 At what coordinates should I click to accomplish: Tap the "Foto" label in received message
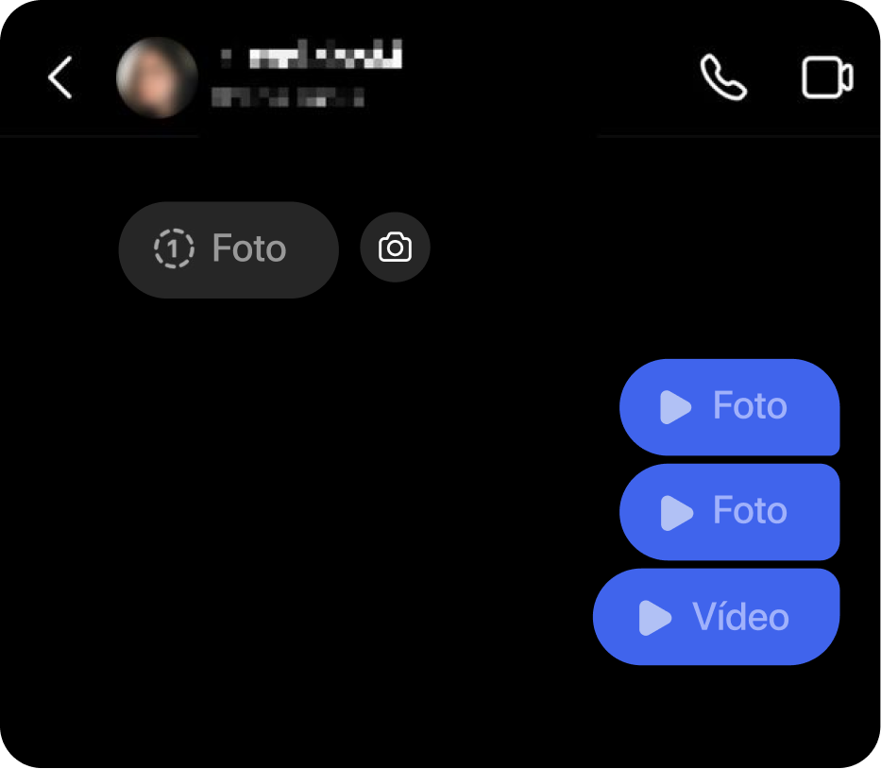pyautogui.click(x=249, y=248)
